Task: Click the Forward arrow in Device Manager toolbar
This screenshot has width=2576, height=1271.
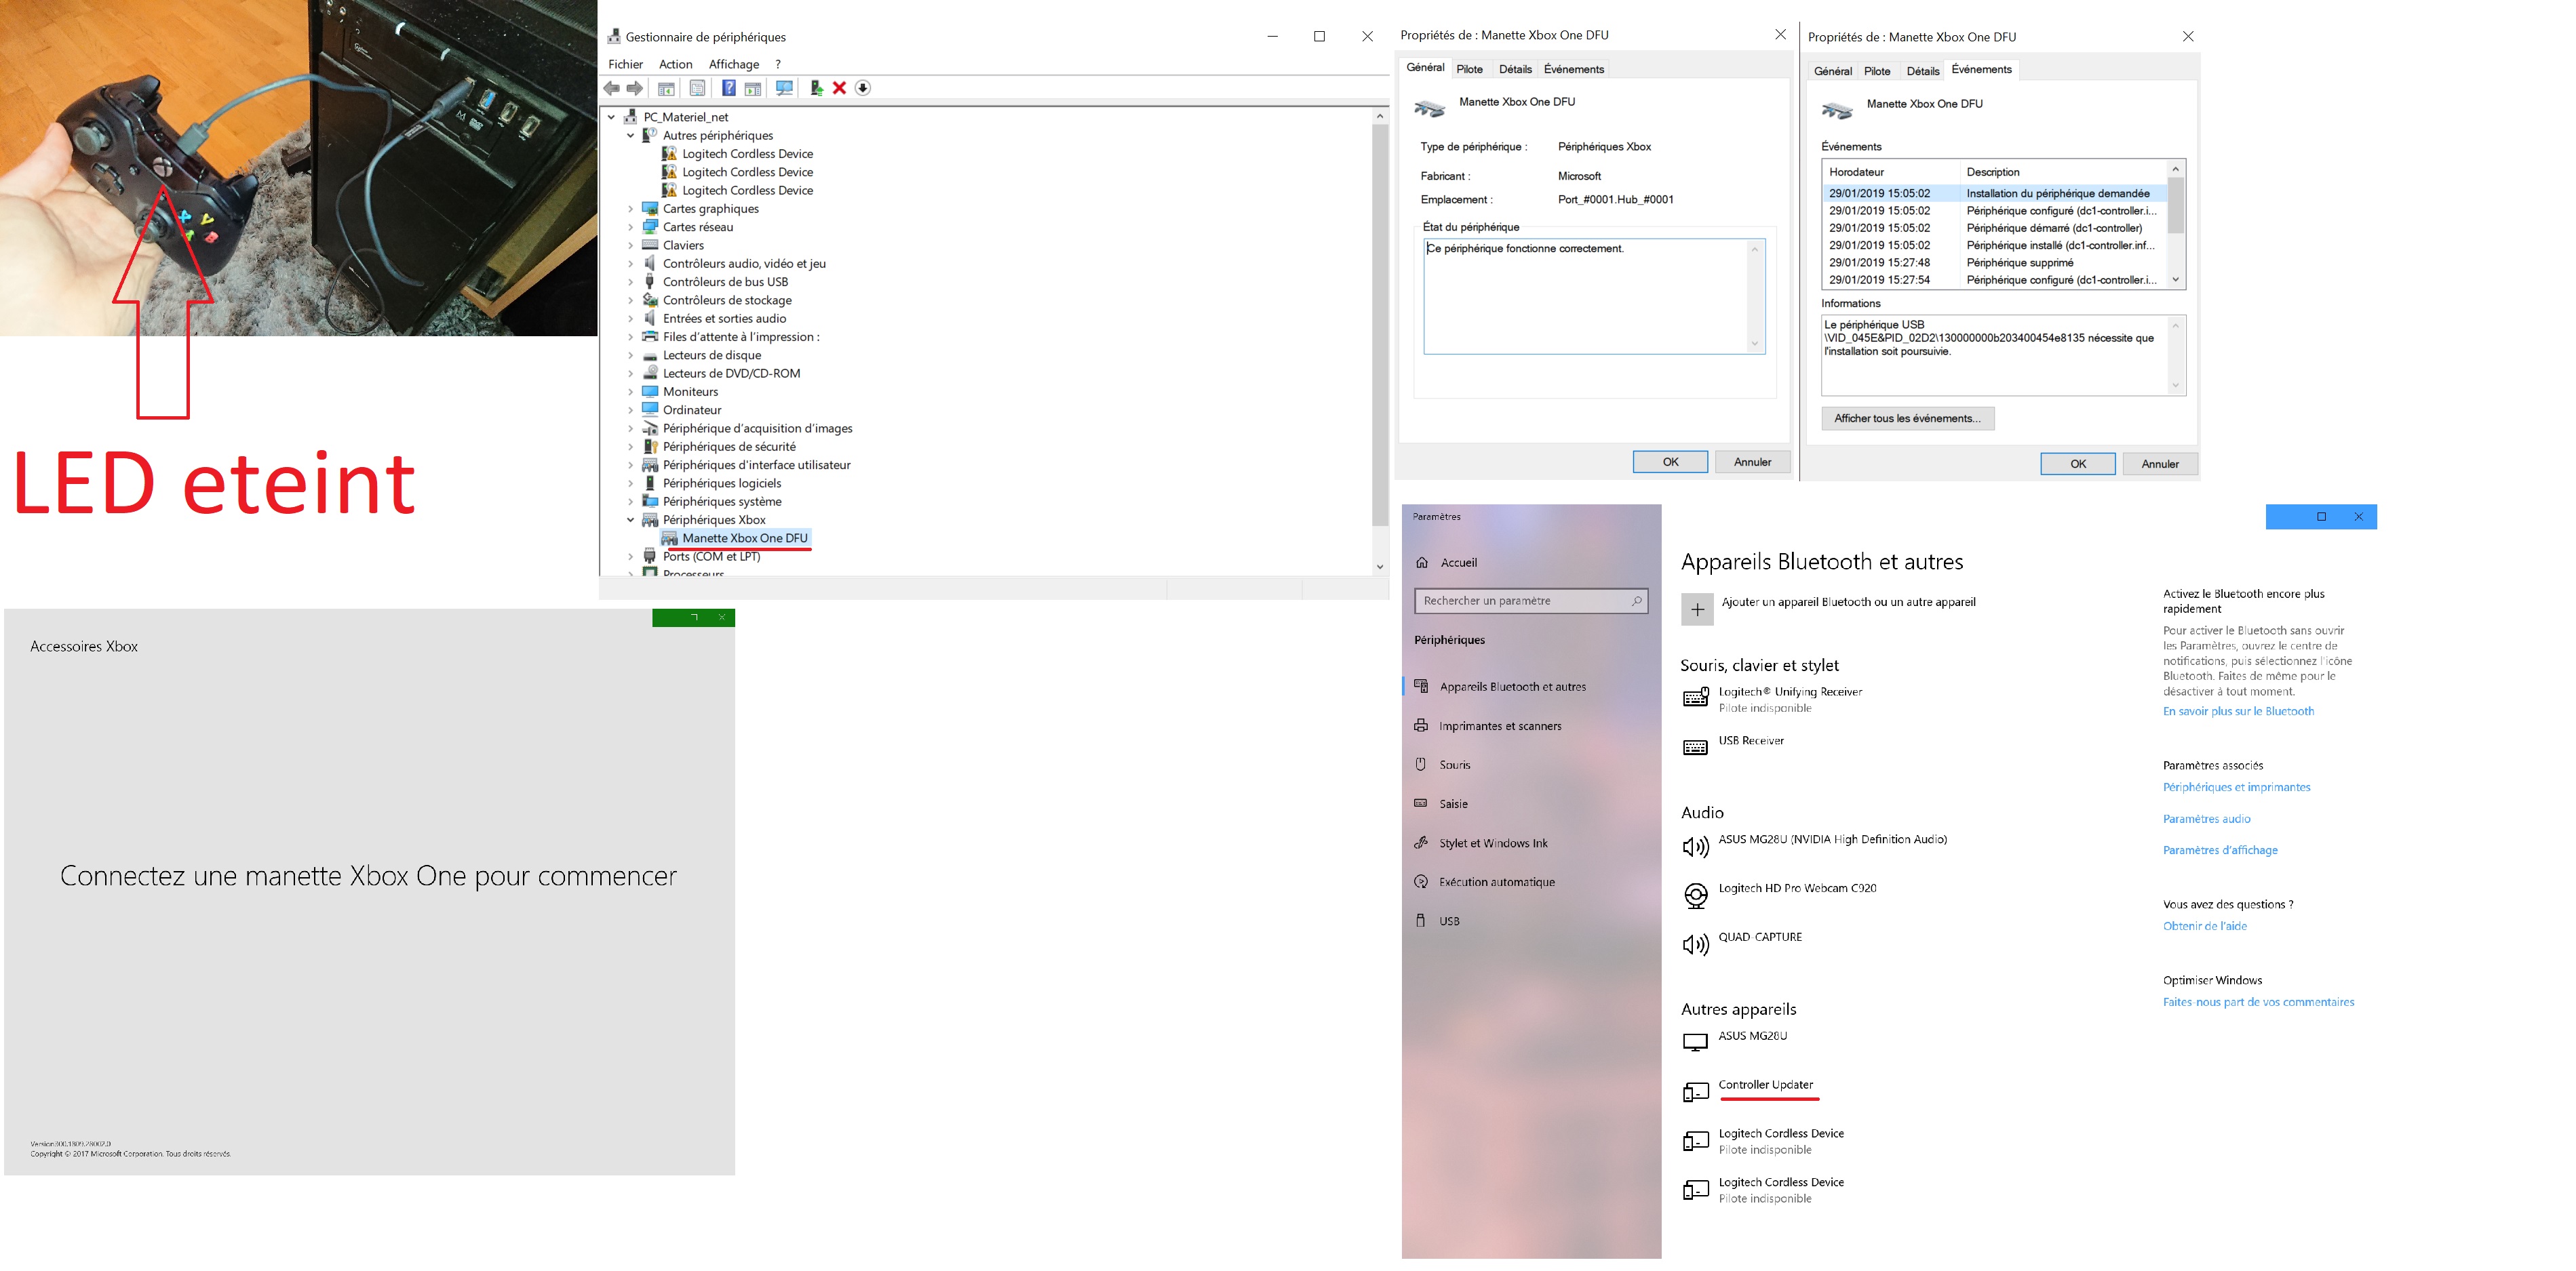Action: pyautogui.click(x=634, y=88)
